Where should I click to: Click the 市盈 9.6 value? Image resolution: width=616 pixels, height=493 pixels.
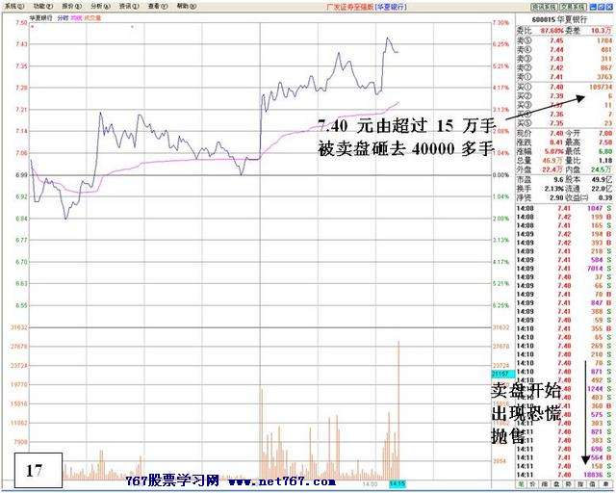tap(558, 180)
